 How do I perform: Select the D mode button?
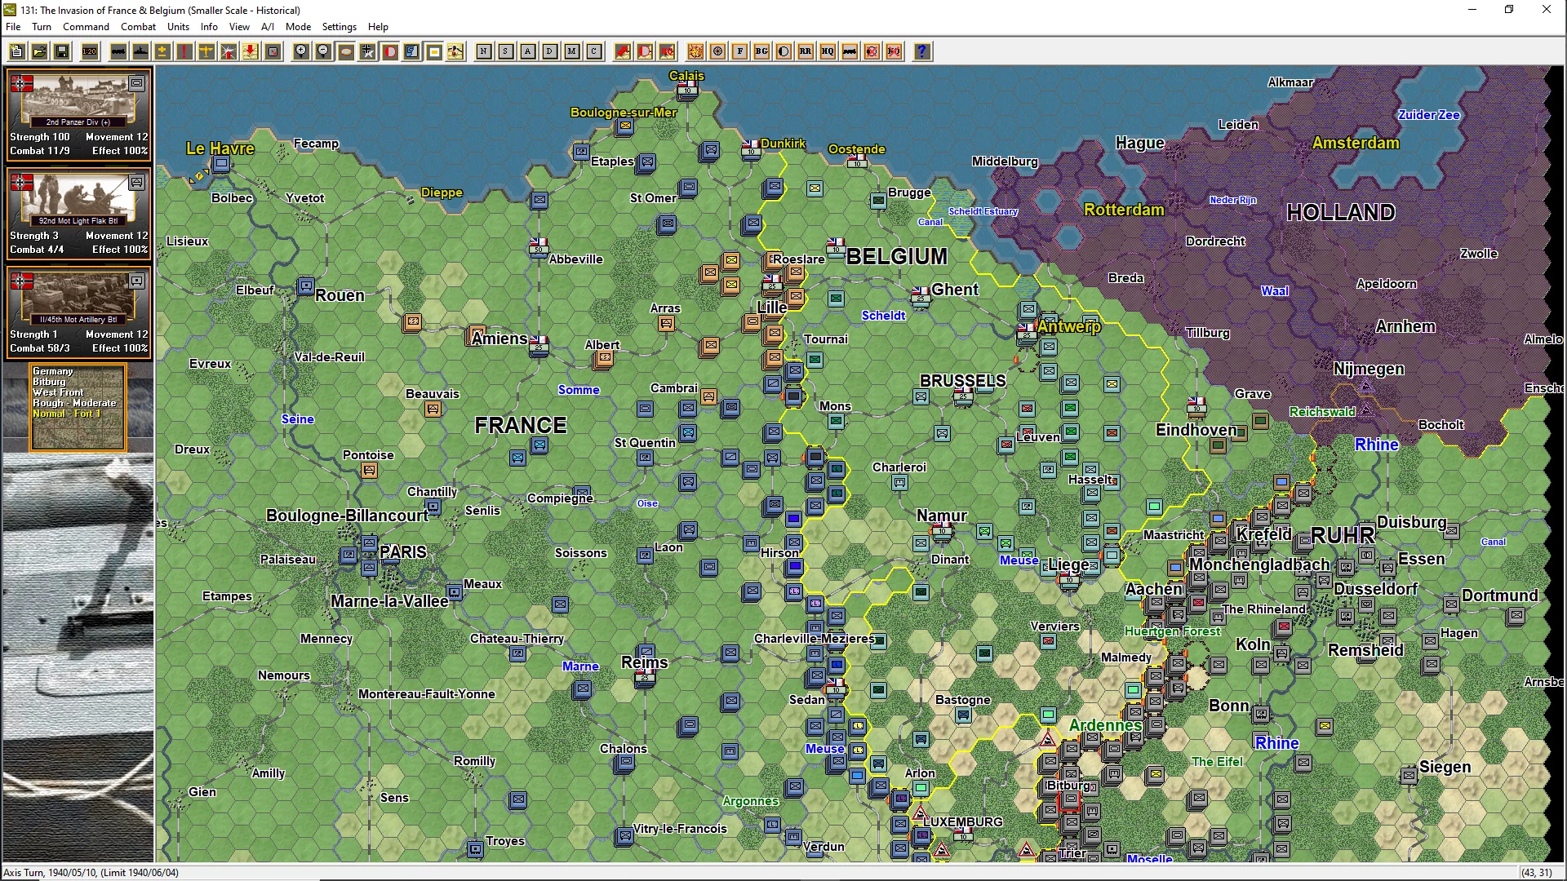point(550,51)
